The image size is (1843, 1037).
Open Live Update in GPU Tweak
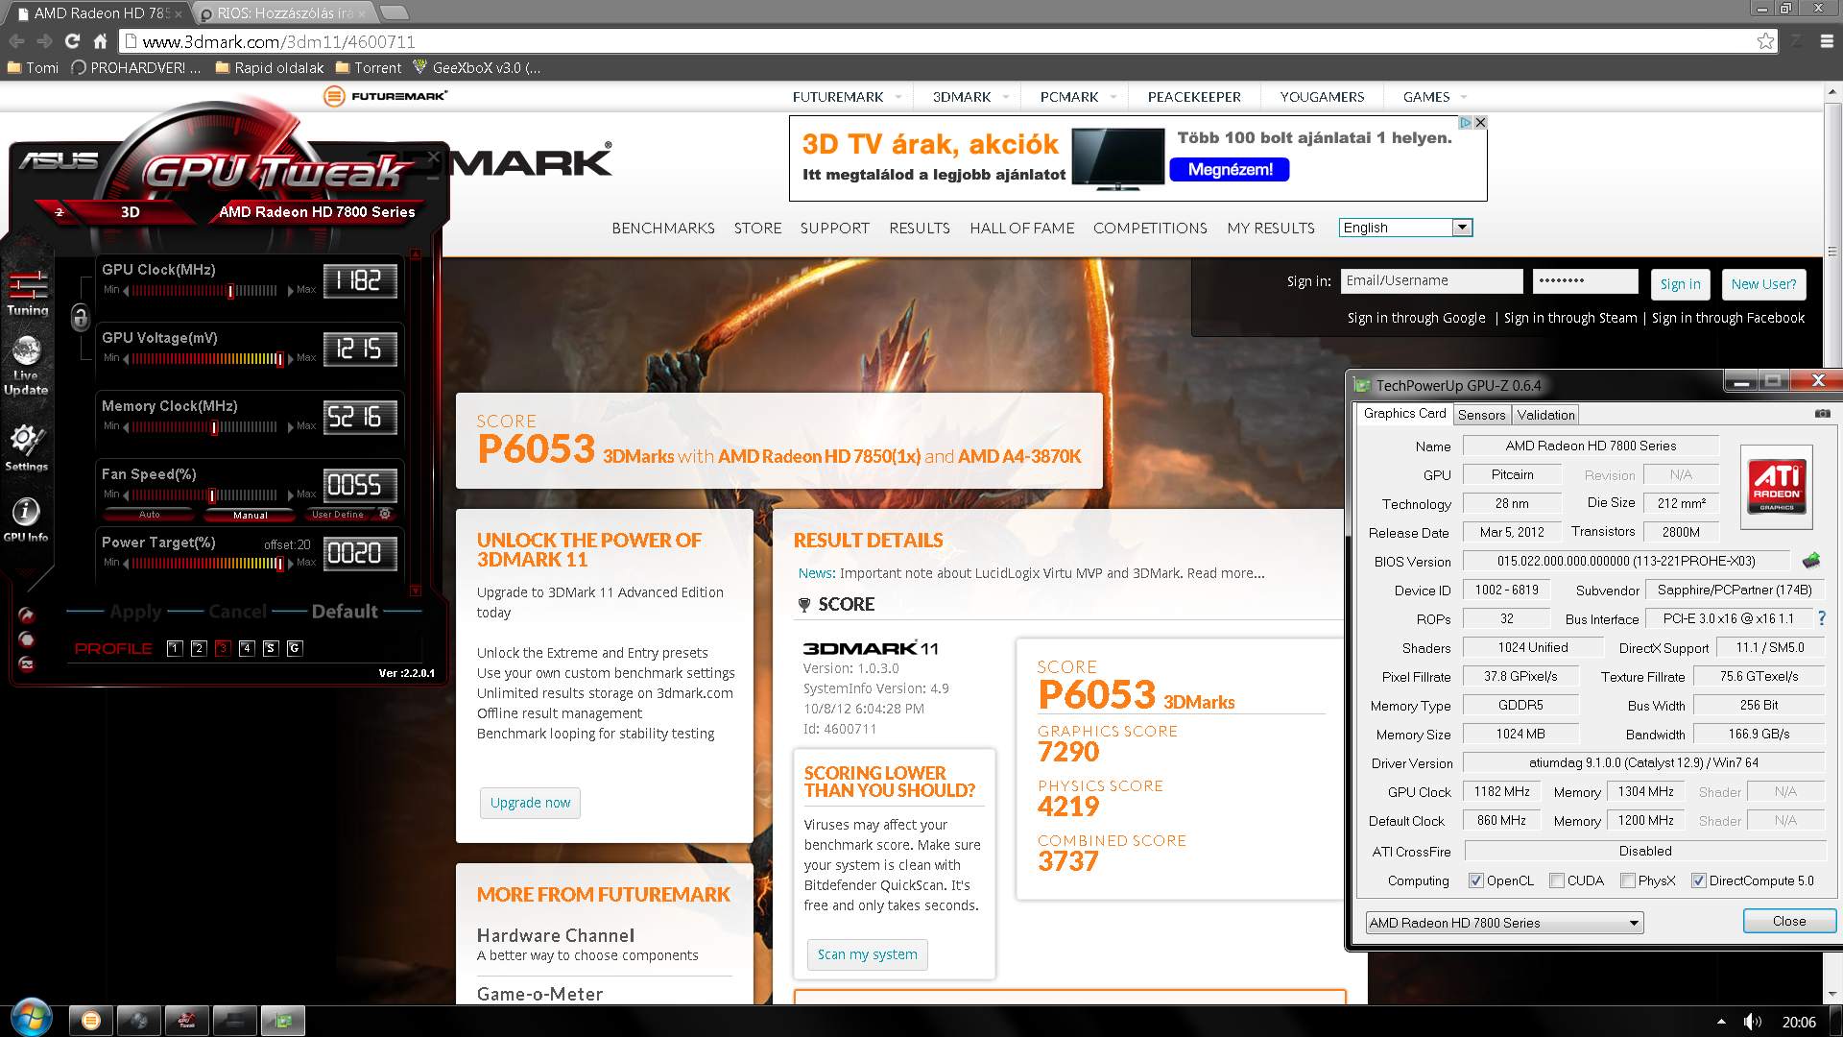pyautogui.click(x=26, y=366)
